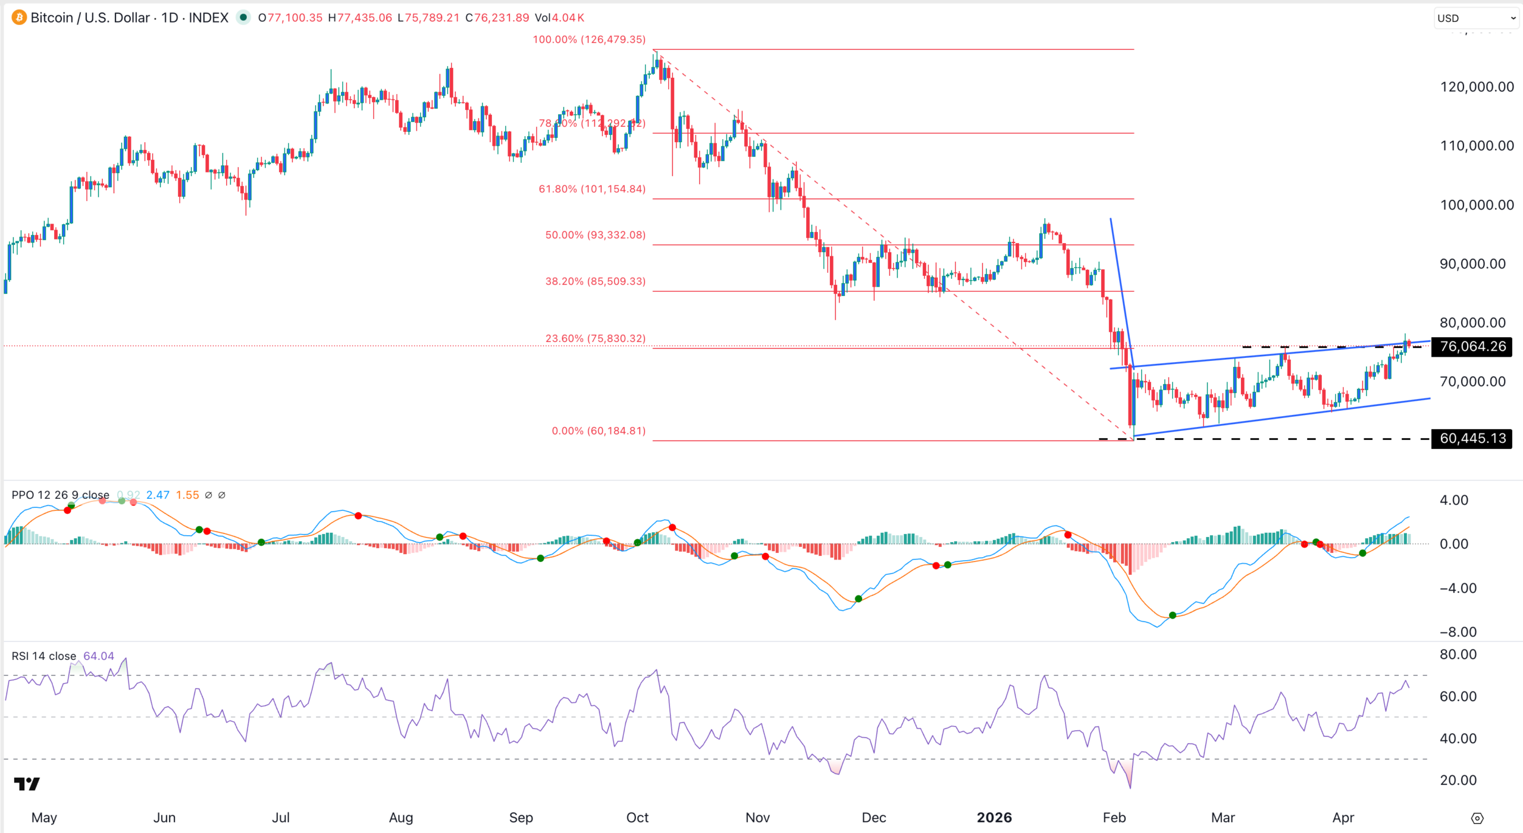Click the close price C76,231.89 readout
The height and width of the screenshot is (833, 1523).
[x=497, y=18]
